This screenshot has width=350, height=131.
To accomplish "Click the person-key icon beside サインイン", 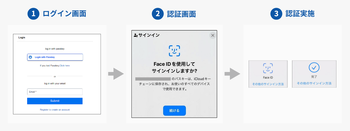I will click(x=136, y=35).
